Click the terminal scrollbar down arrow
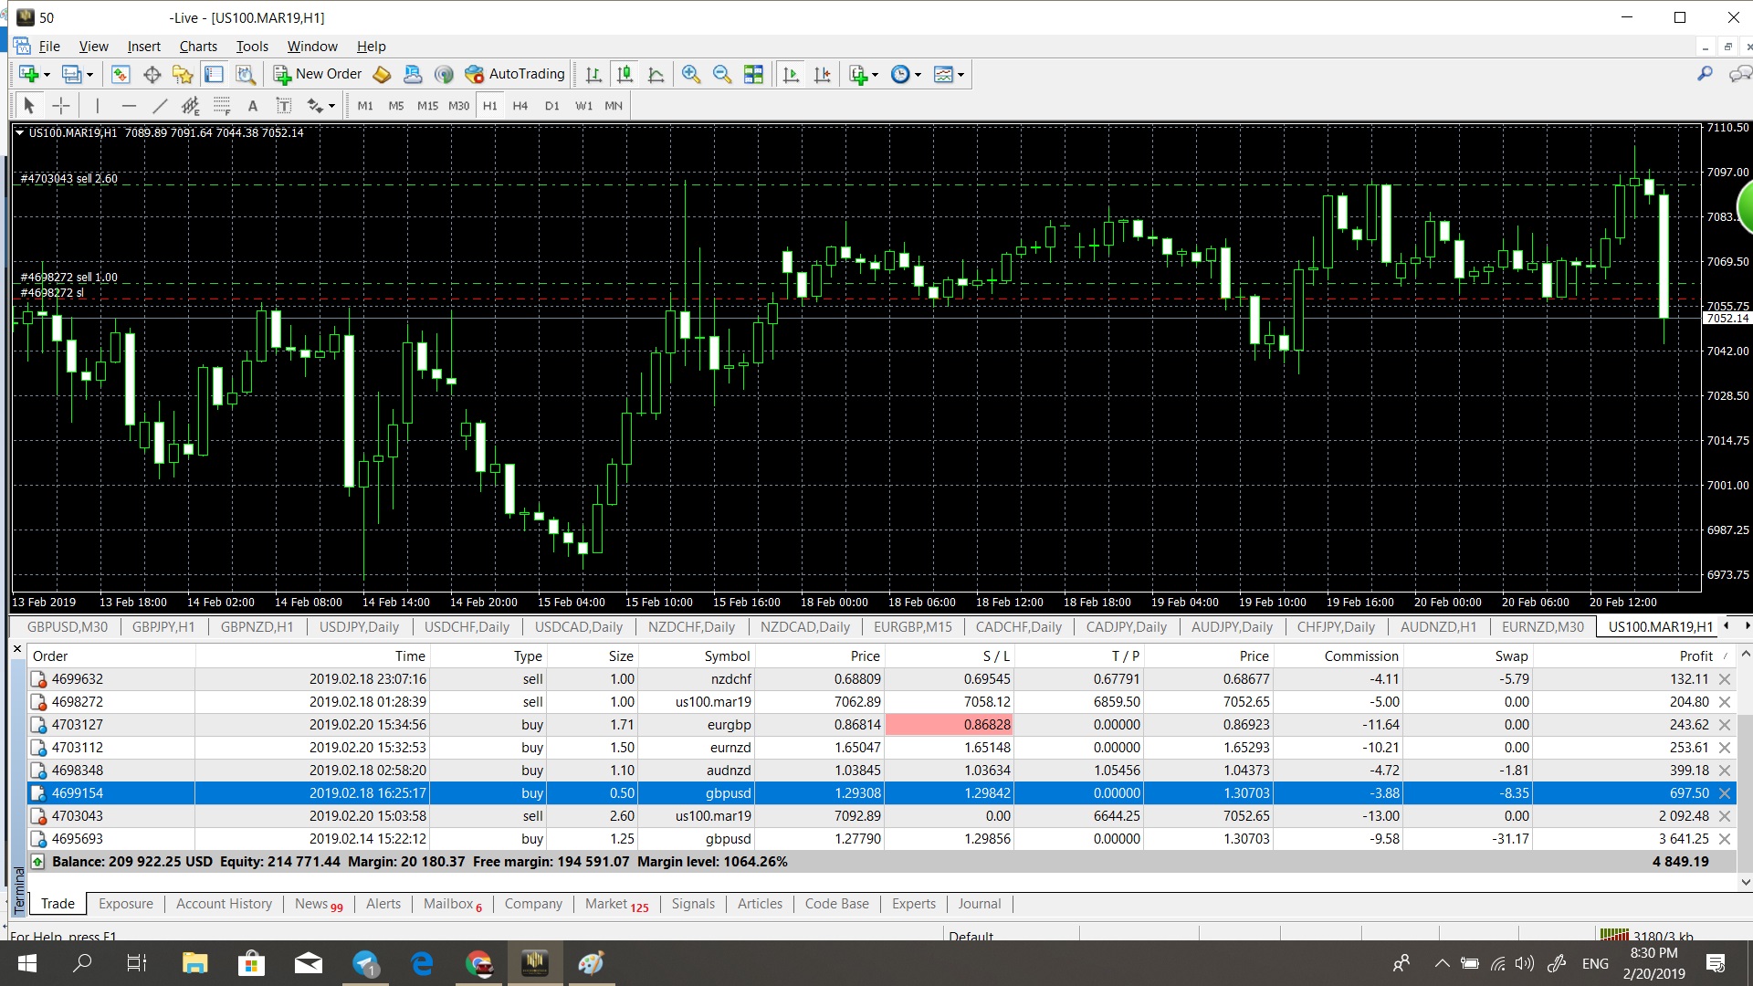Image resolution: width=1753 pixels, height=986 pixels. click(x=1746, y=883)
